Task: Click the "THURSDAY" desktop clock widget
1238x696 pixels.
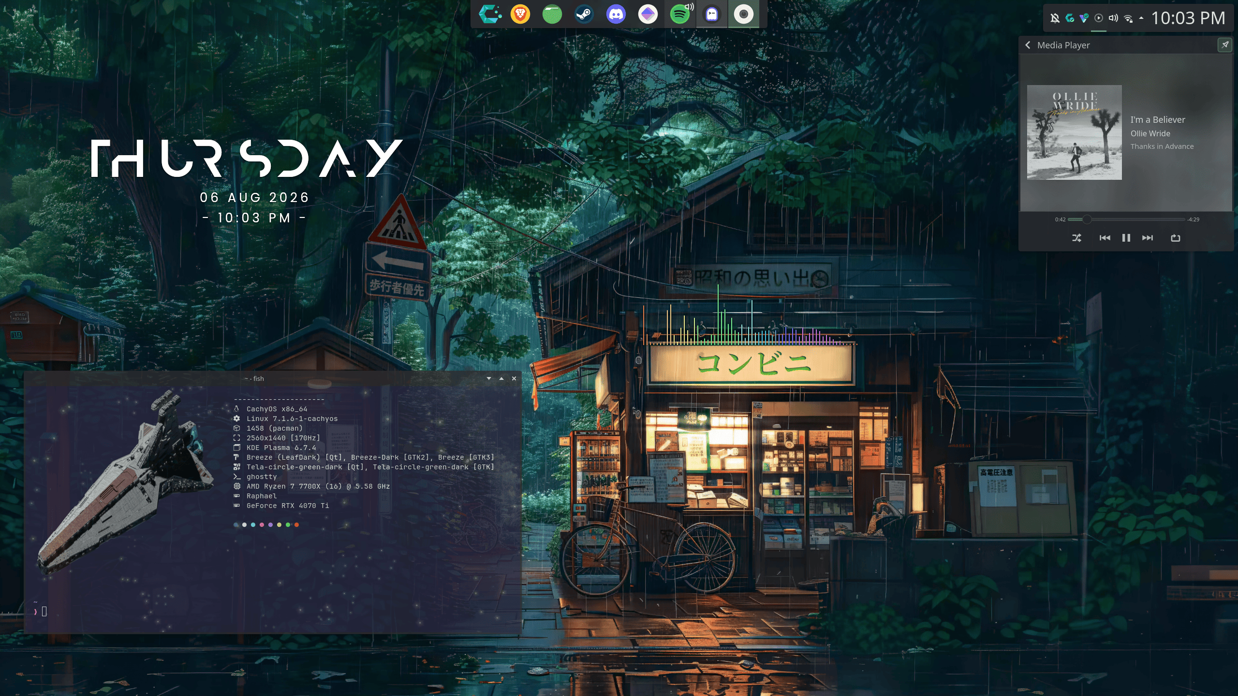Action: (x=247, y=159)
